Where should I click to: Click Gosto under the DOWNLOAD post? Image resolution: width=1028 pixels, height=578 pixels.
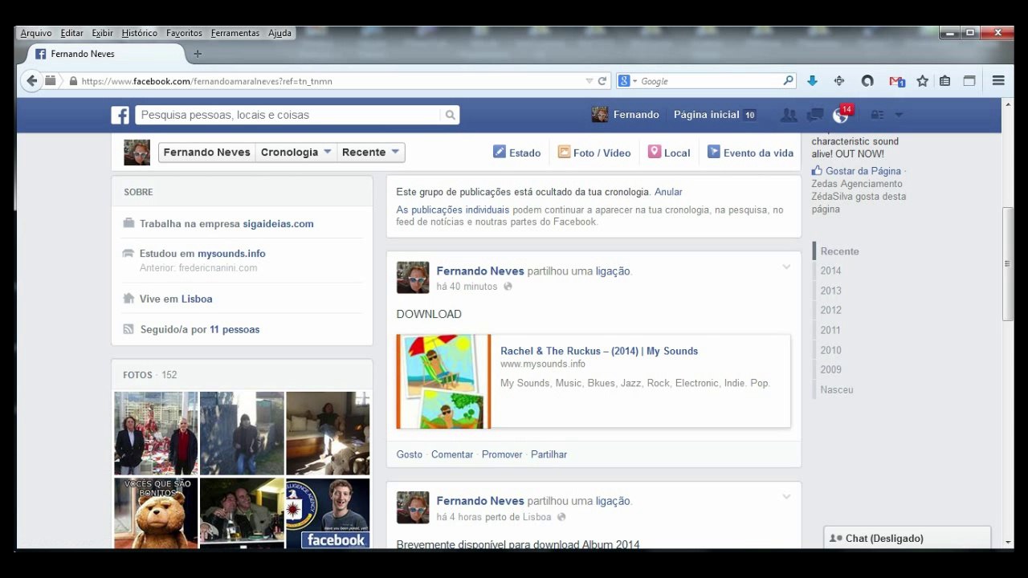[409, 454]
